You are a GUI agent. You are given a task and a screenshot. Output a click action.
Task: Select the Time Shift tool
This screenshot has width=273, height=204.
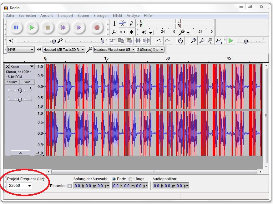tap(123, 32)
